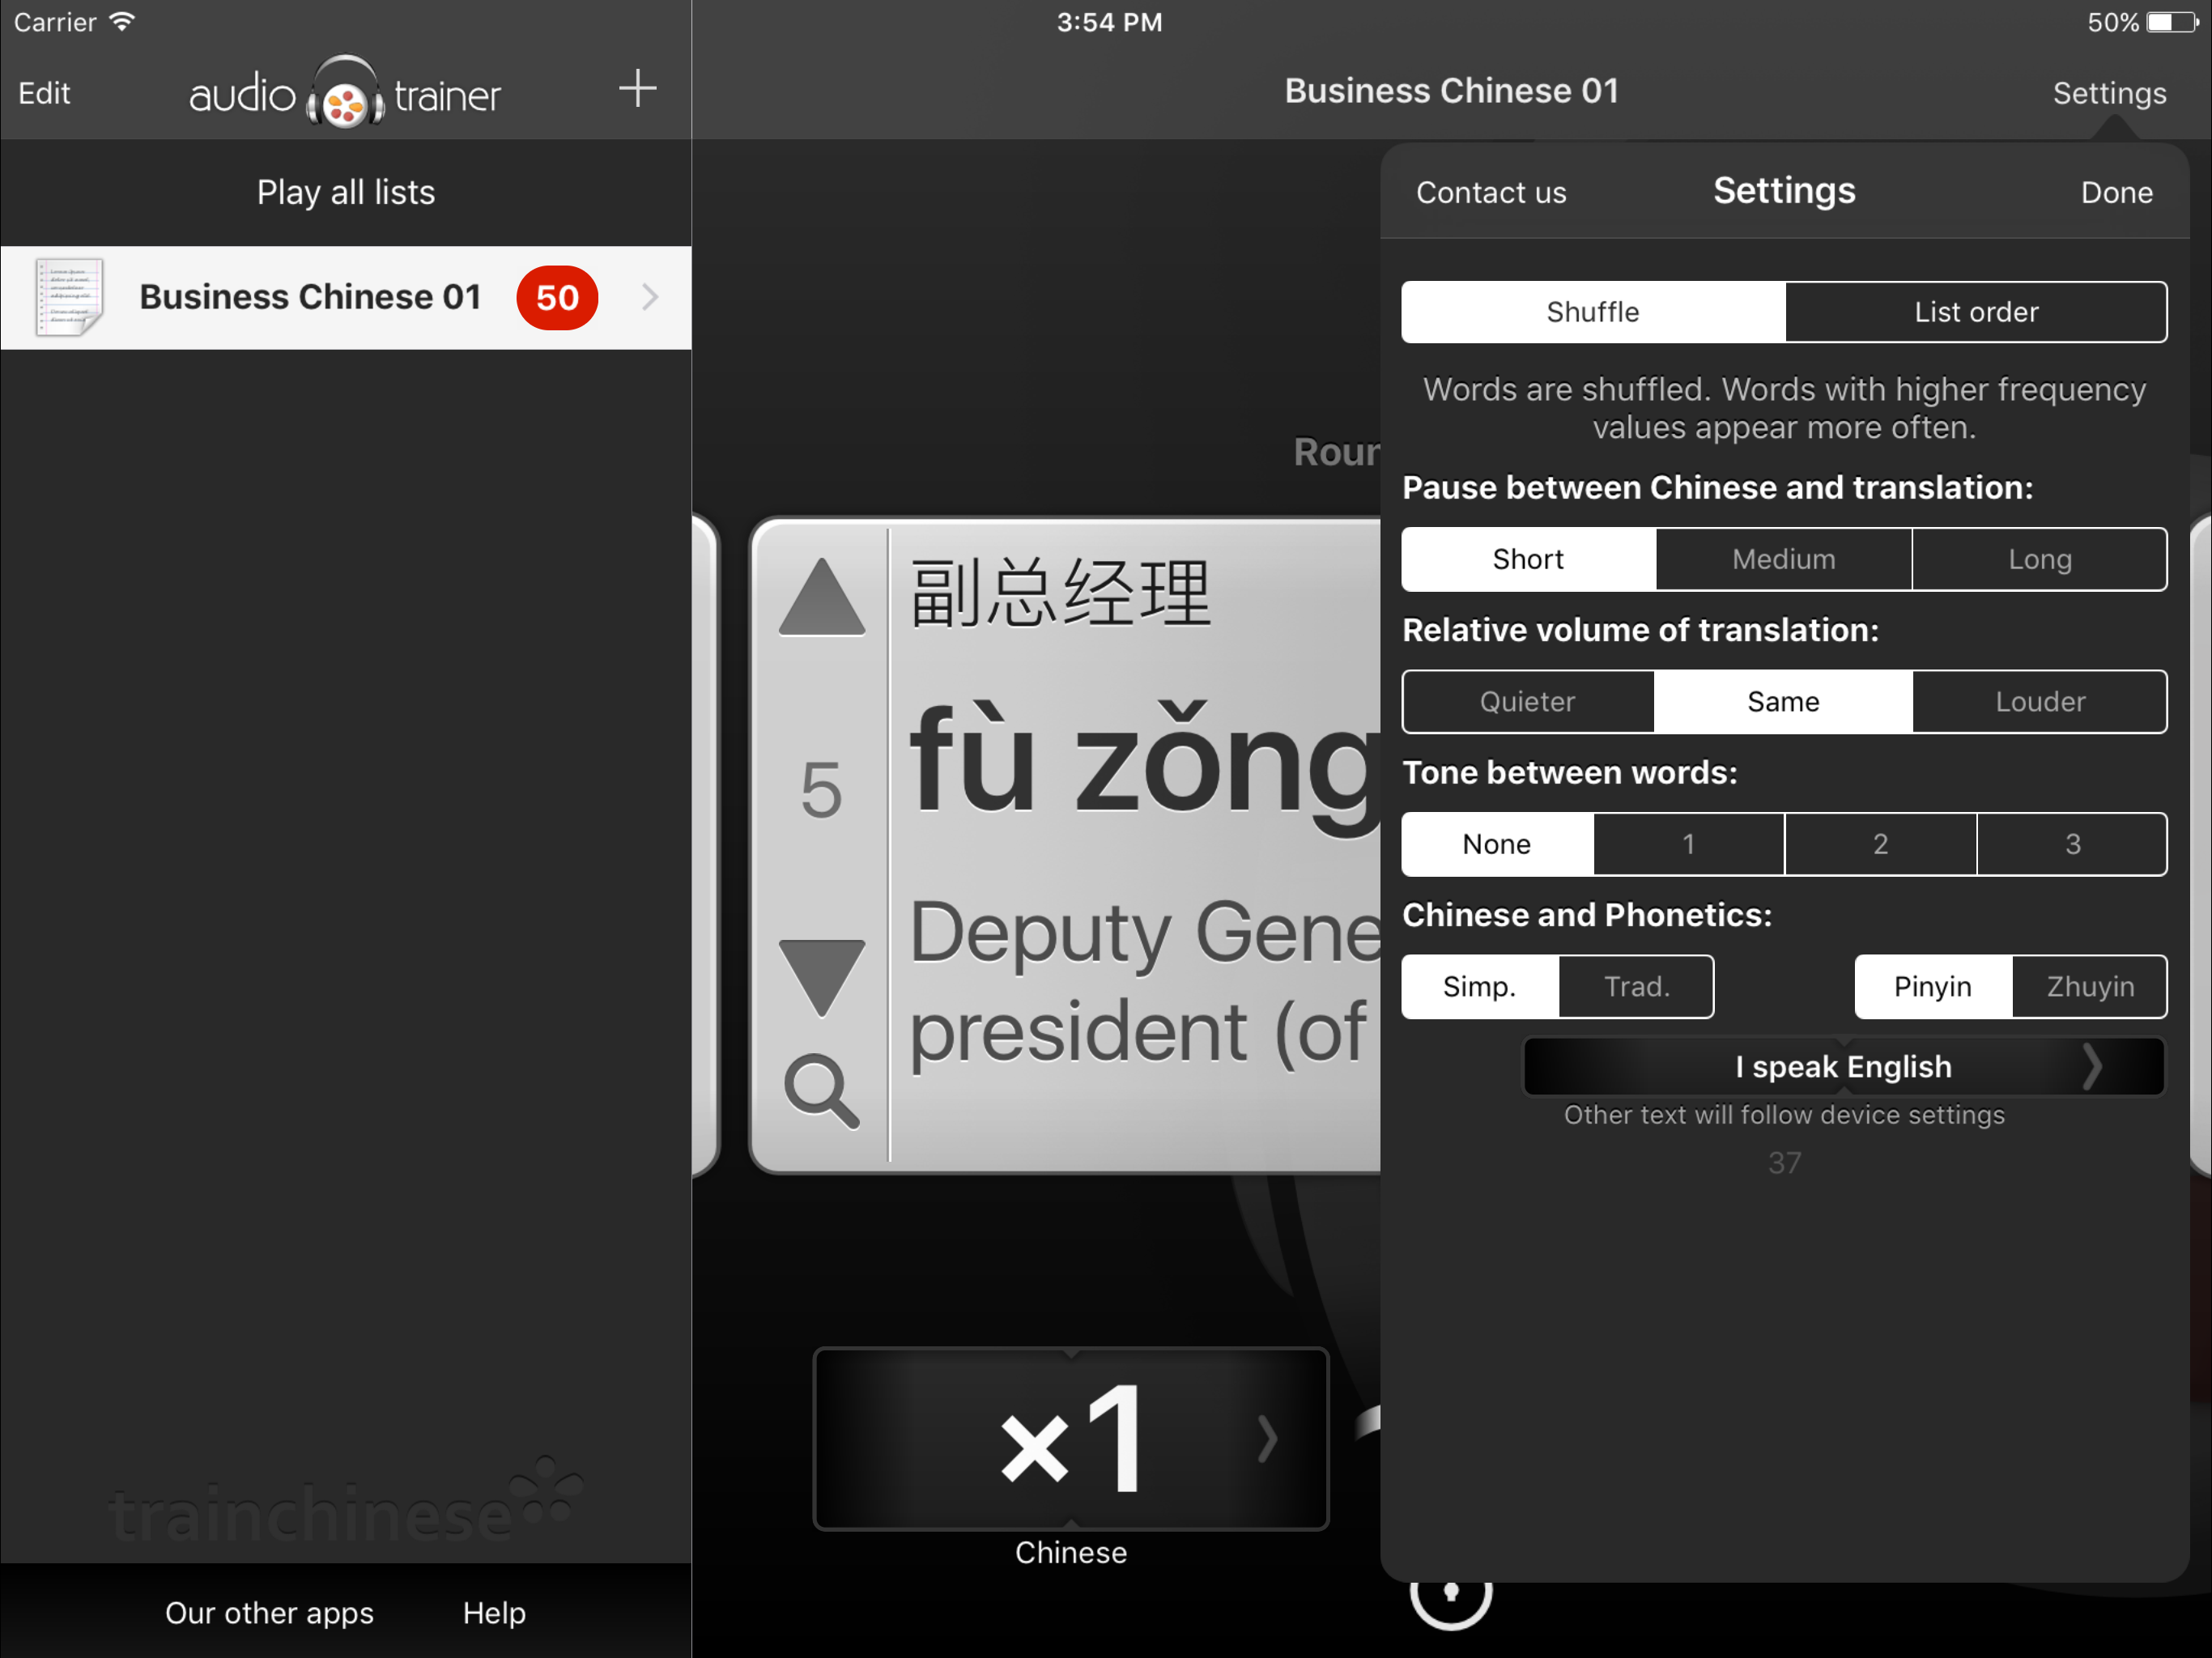The image size is (2212, 1658).
Task: Select the Business Chinese 01 list row
Action: pyautogui.click(x=346, y=297)
